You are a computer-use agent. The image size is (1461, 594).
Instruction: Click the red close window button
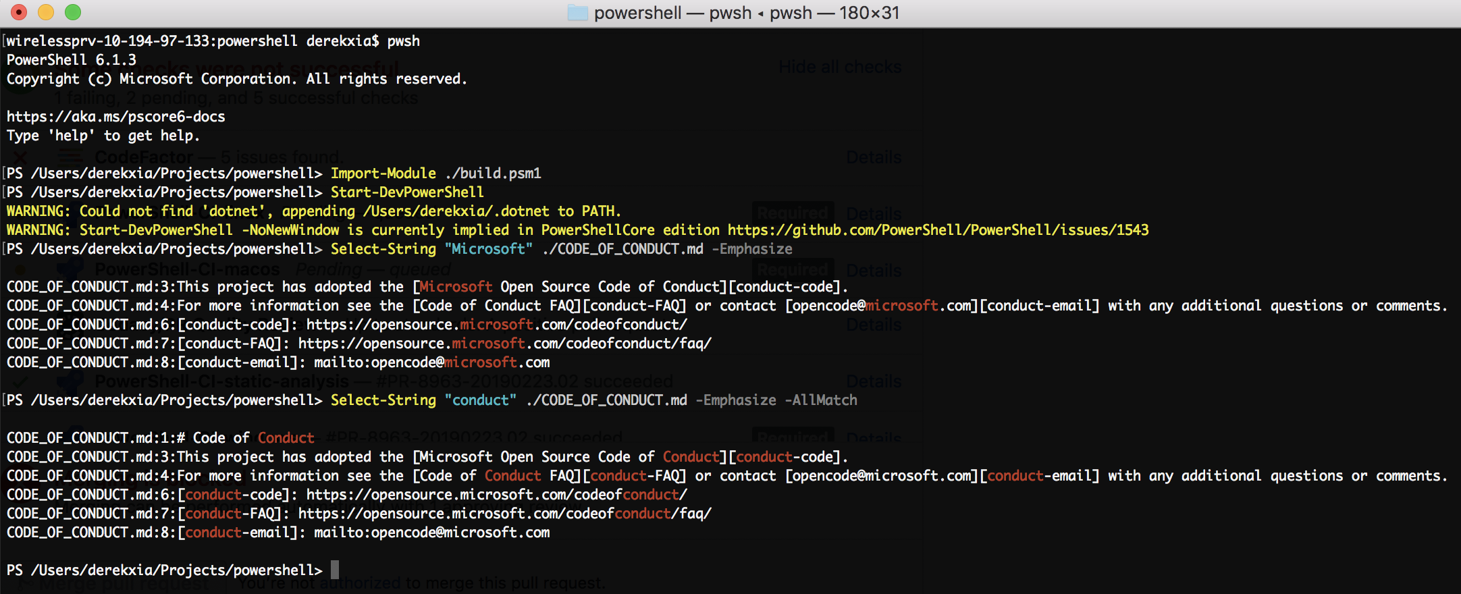pos(19,12)
